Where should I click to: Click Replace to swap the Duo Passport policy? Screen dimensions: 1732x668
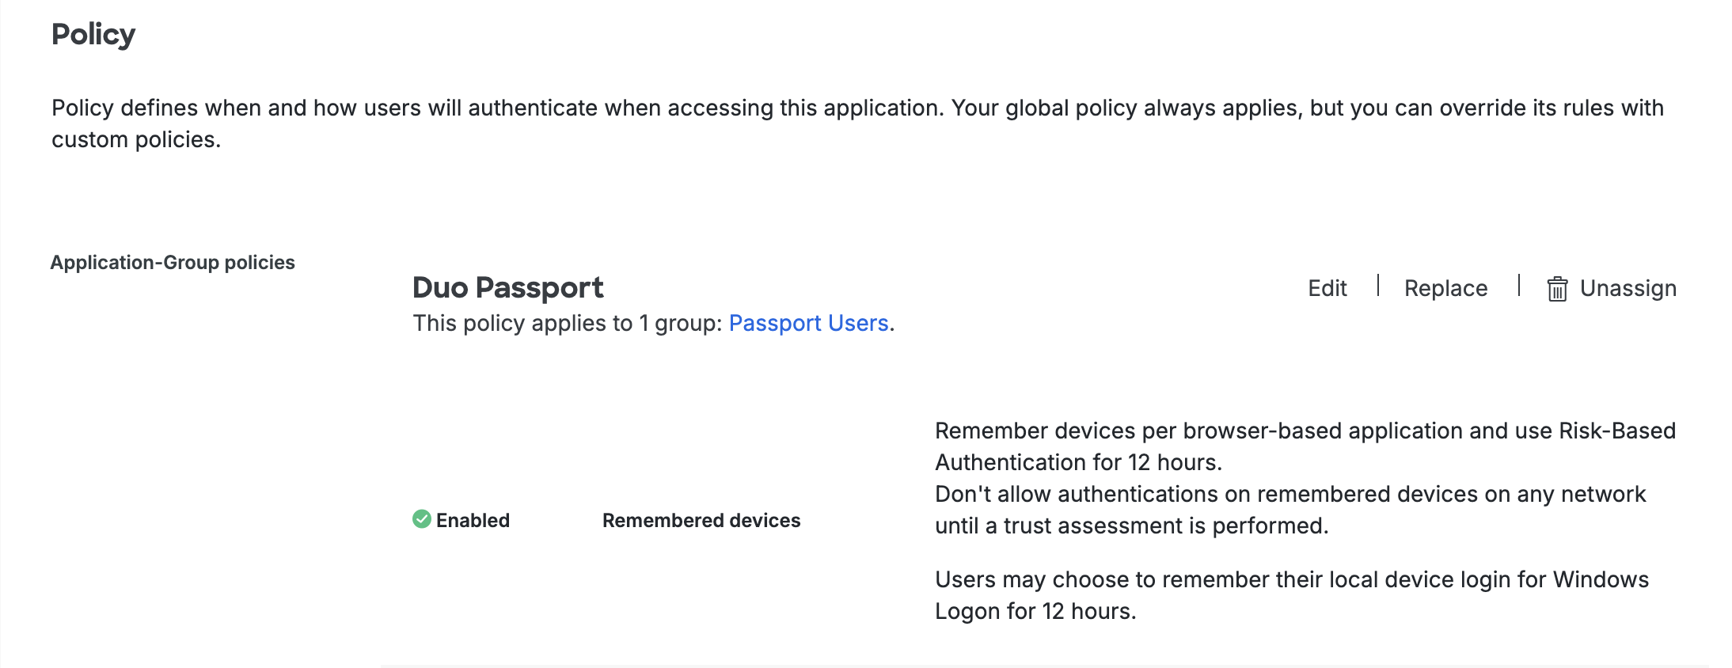coord(1445,288)
